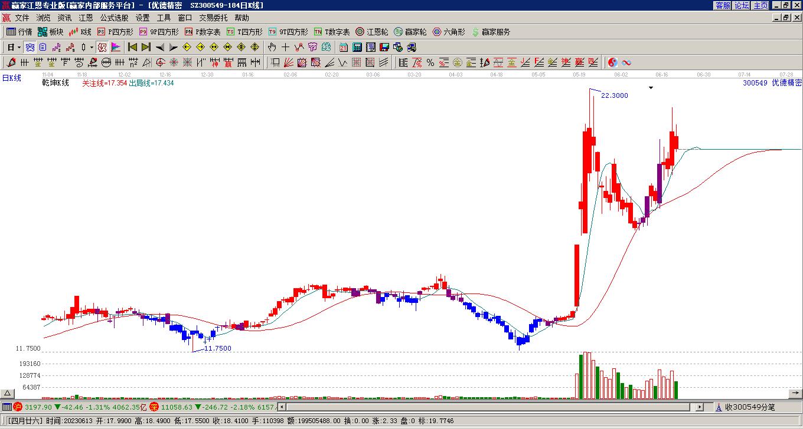Open the 文件 menu

(x=22, y=18)
